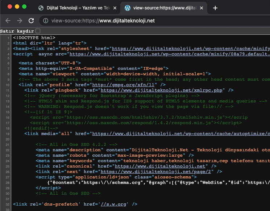Click the closing </script> tag on line 29
This screenshot has height=211, width=270.
[x=48, y=188]
